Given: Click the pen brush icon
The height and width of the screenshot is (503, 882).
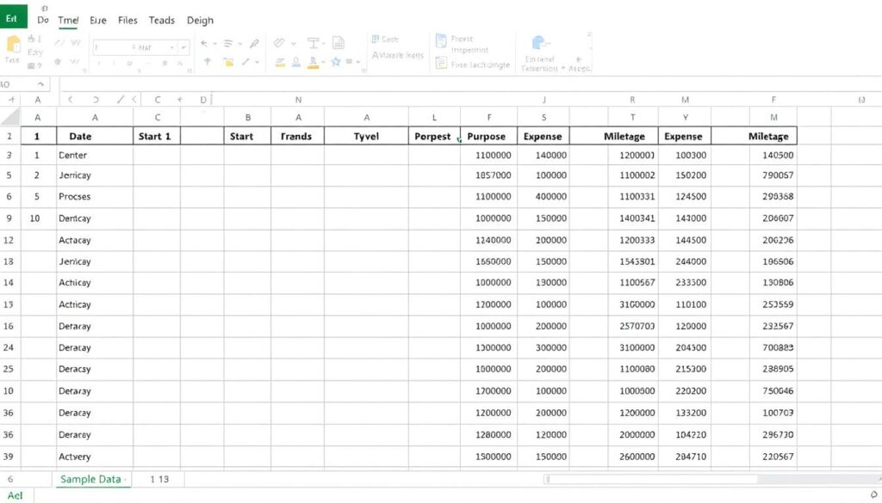Looking at the screenshot, I should coord(254,43).
